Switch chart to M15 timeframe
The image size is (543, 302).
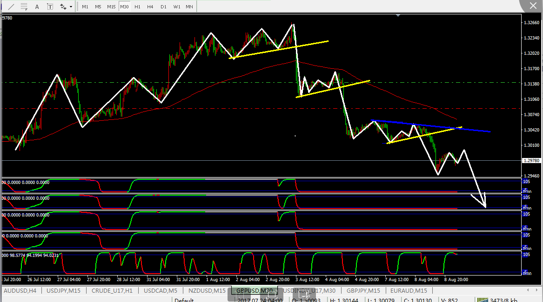pos(111,7)
